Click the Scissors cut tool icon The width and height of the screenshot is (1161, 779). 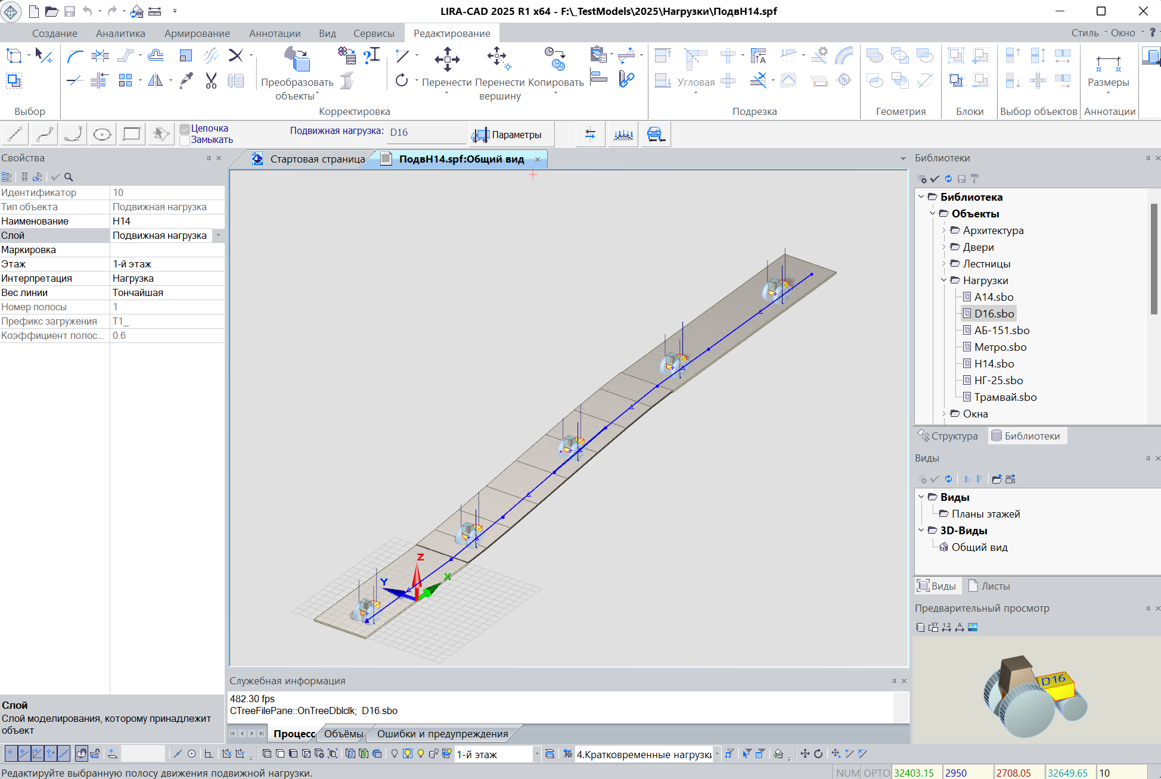click(211, 80)
